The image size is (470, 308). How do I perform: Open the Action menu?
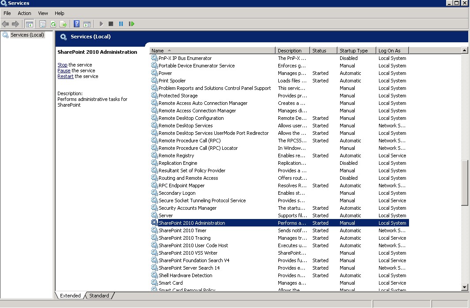click(x=24, y=13)
